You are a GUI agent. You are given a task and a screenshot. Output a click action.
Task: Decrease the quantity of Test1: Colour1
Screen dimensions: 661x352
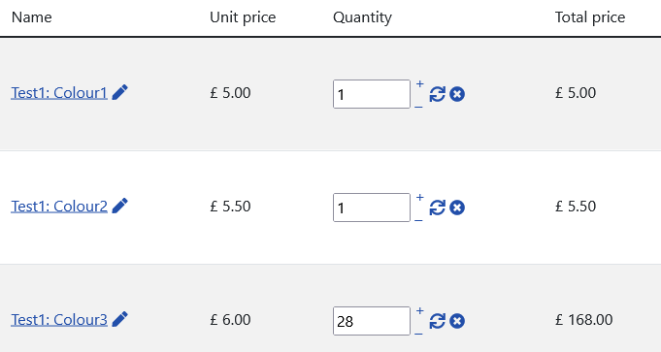point(418,107)
